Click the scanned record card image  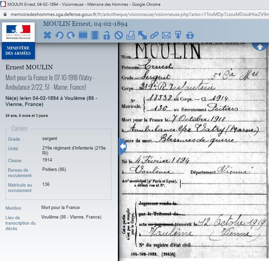pyautogui.click(x=193, y=151)
